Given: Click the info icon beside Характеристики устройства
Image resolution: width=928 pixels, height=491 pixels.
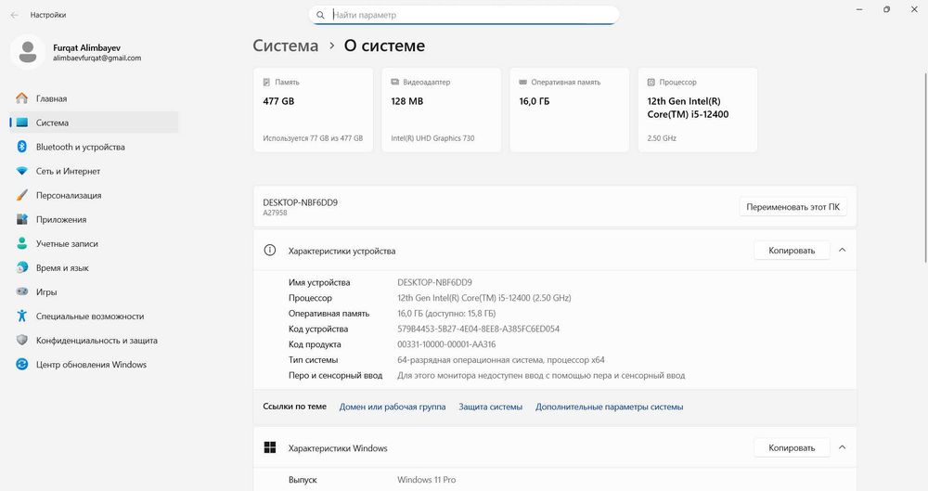Looking at the screenshot, I should 270,250.
